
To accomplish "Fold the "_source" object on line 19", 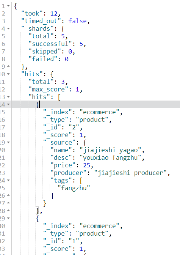I will click(x=8, y=142).
